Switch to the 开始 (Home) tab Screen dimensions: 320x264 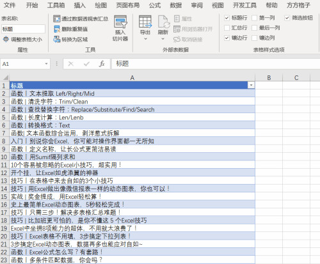point(32,5)
